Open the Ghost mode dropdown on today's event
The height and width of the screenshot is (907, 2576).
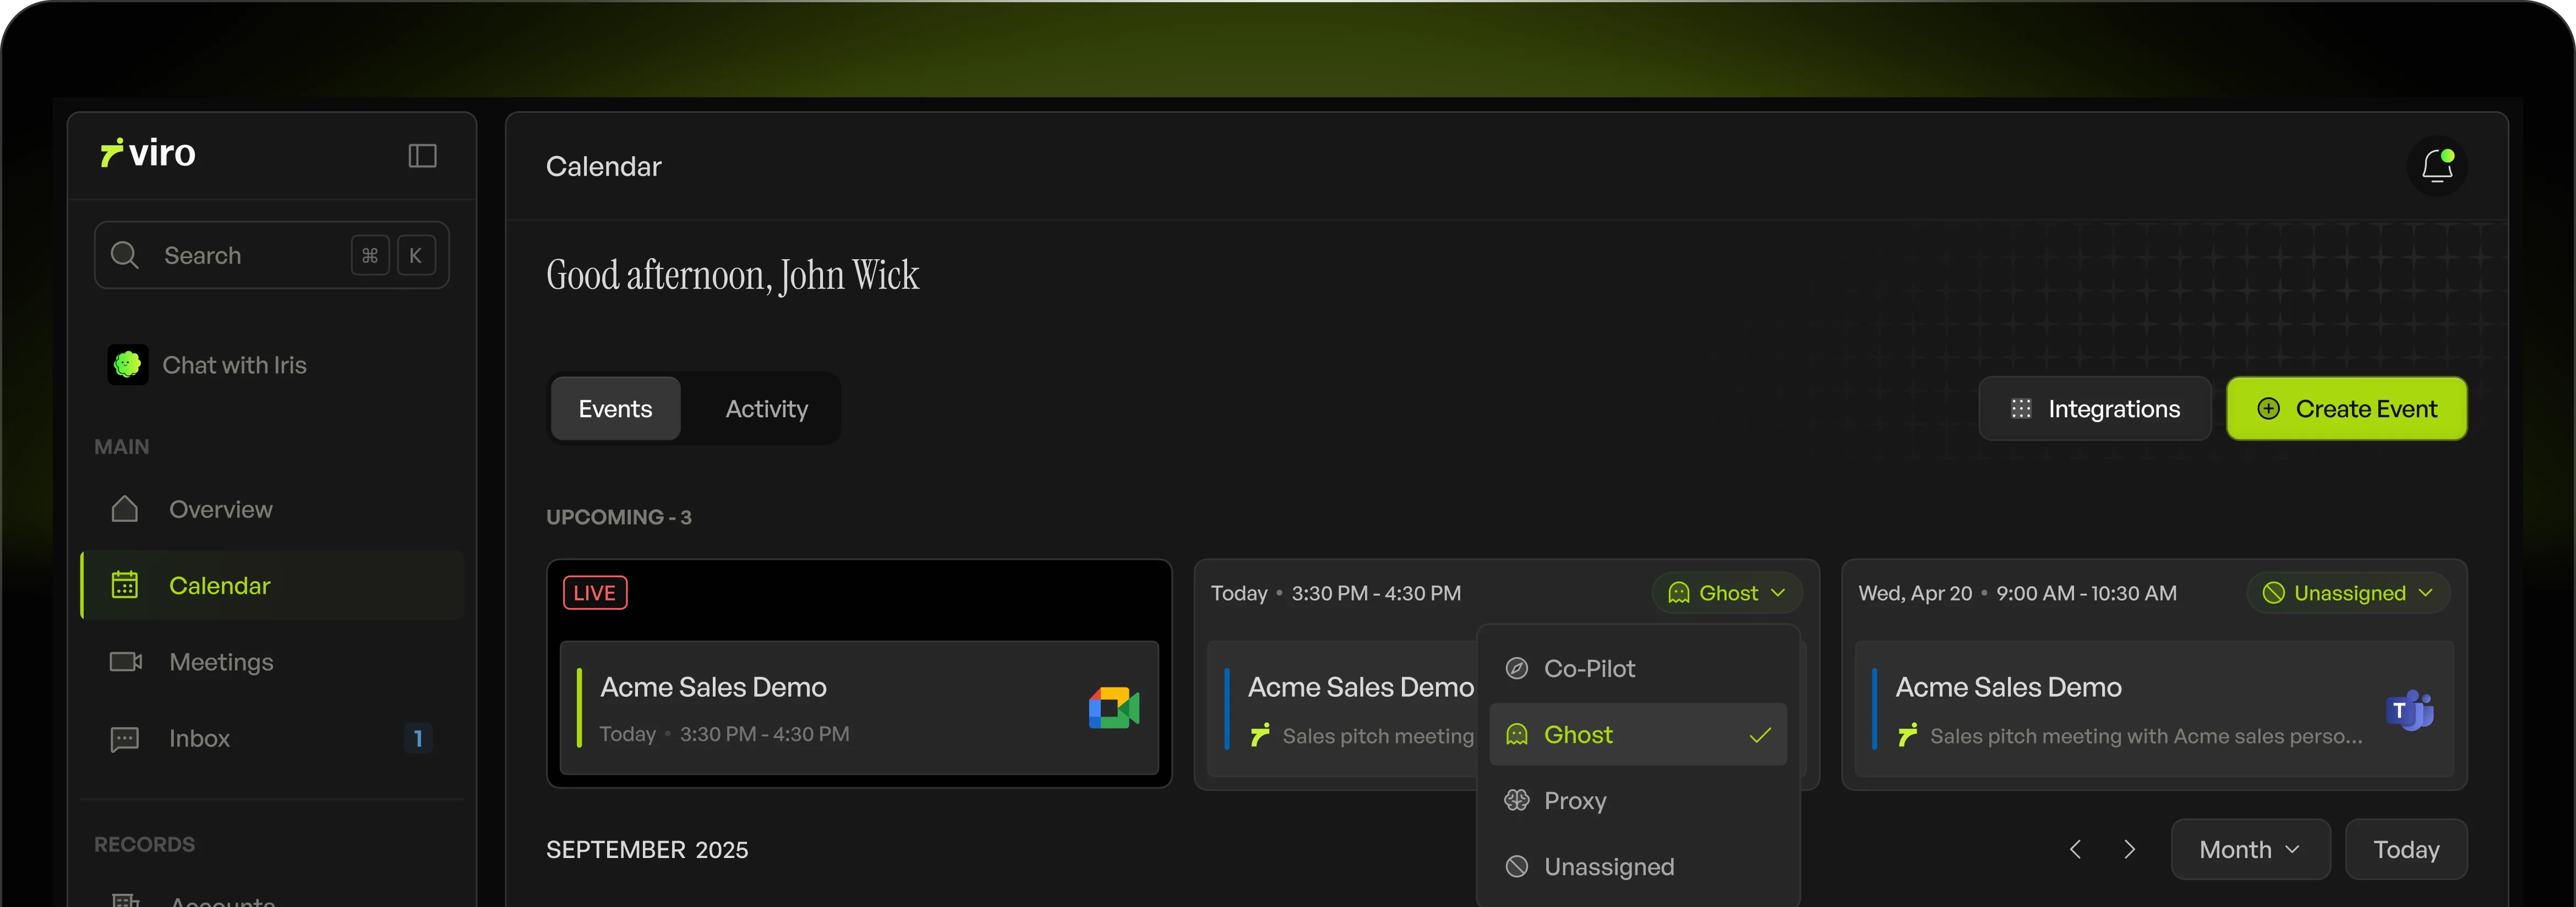tap(1727, 593)
